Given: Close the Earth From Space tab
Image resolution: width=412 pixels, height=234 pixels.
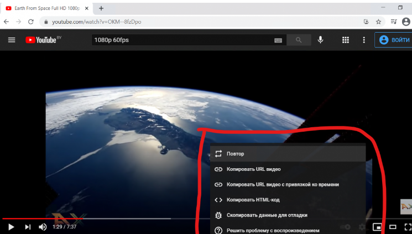Looking at the screenshot, I should tap(86, 8).
